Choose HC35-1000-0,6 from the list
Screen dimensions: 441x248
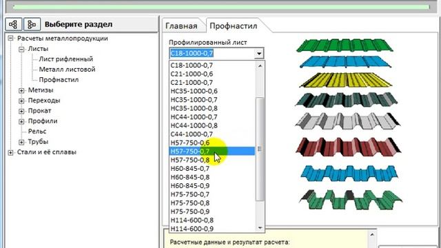tap(212, 91)
